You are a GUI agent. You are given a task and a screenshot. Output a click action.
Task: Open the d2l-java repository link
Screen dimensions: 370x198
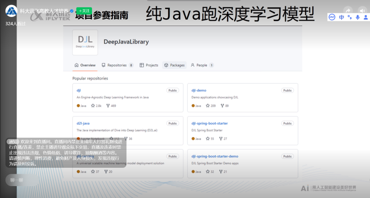click(x=83, y=123)
